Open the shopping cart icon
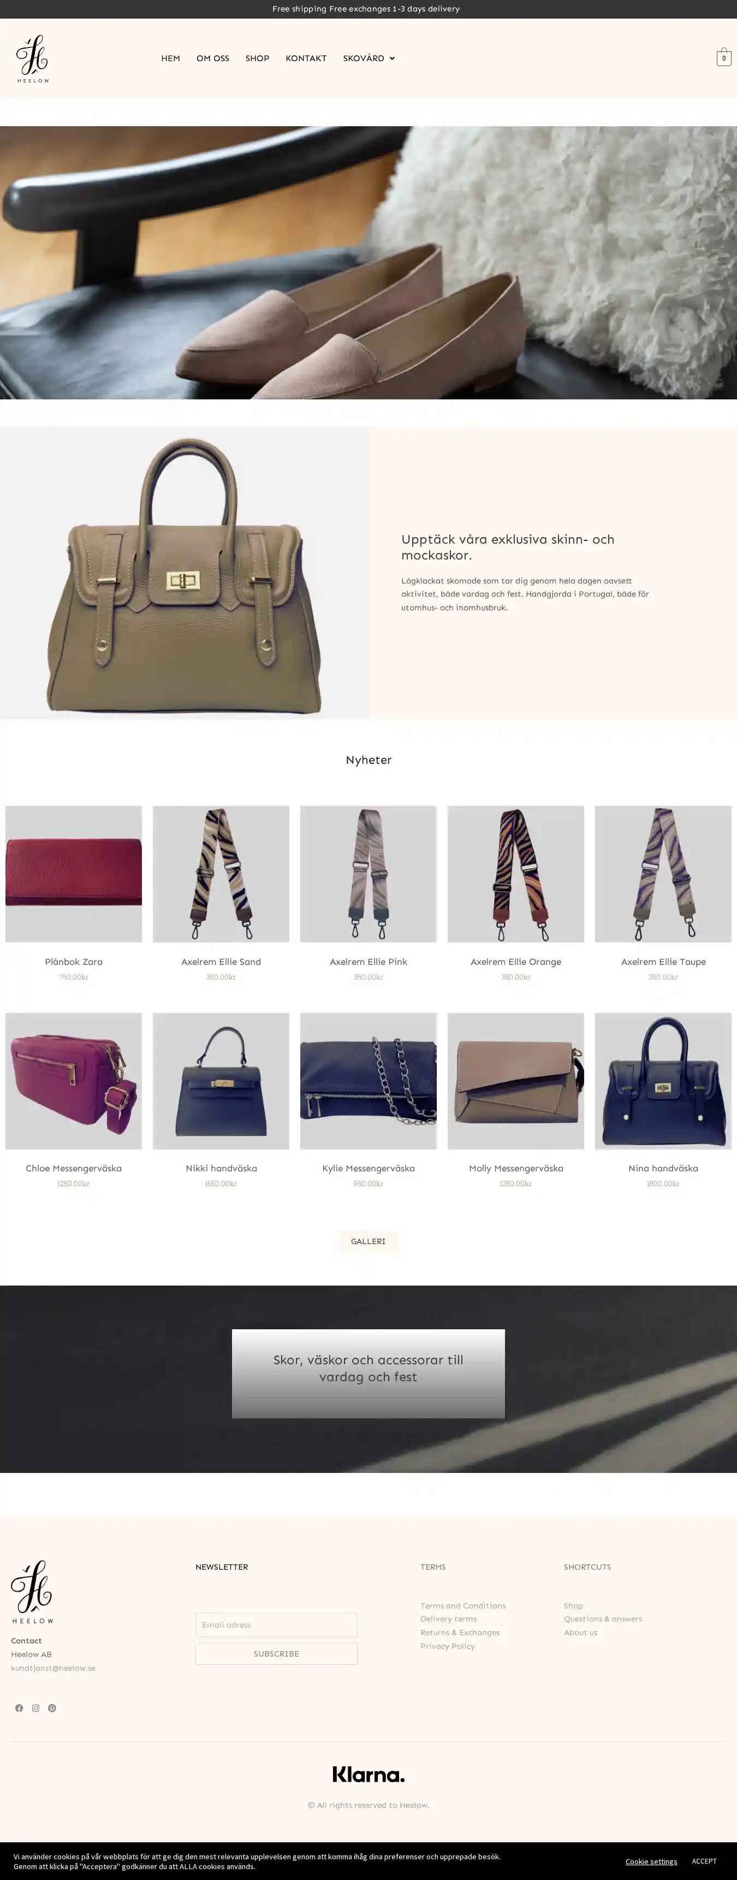The width and height of the screenshot is (737, 1880). [723, 58]
